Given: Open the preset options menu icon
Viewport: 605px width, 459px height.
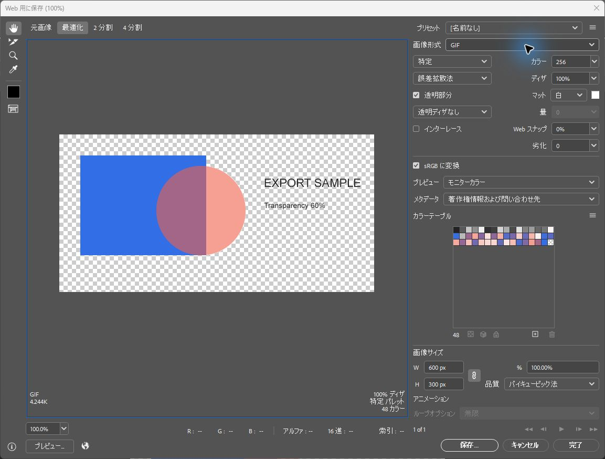Looking at the screenshot, I should point(592,27).
